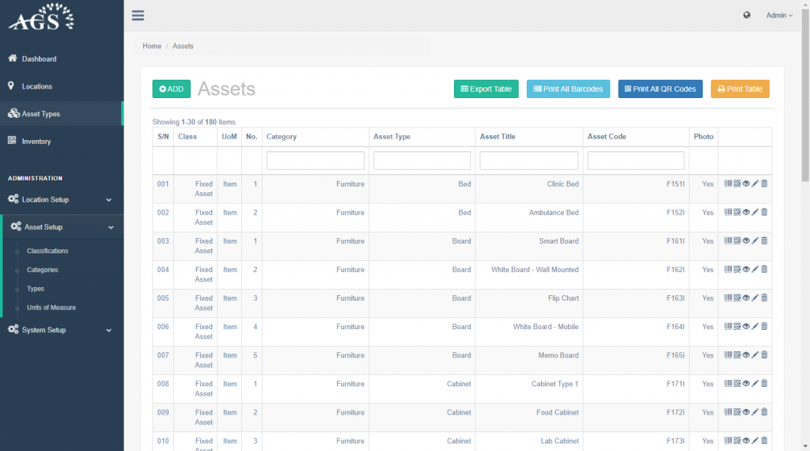View Food Cabinet details with eye icon
The image size is (810, 451).
tap(746, 411)
